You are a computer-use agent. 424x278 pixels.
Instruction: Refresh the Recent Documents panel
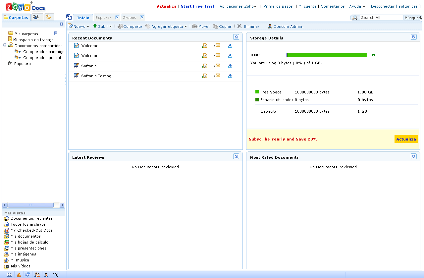coord(236,37)
